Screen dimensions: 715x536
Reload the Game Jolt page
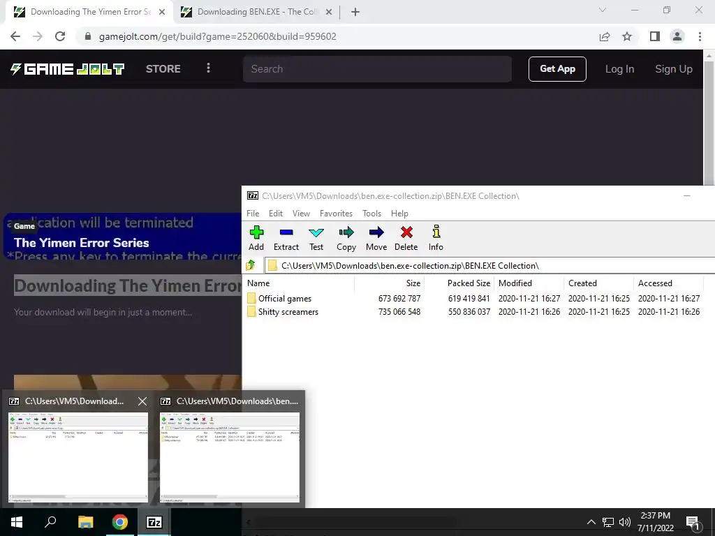pos(60,36)
